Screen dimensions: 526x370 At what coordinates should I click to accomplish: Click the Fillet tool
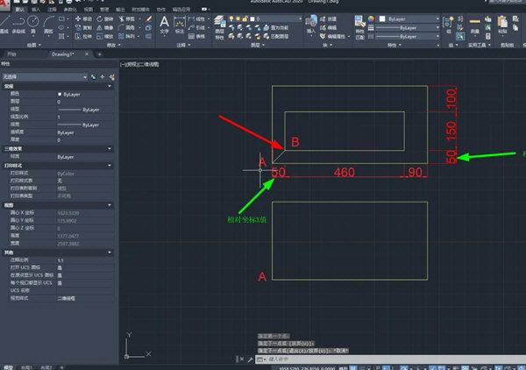click(127, 27)
